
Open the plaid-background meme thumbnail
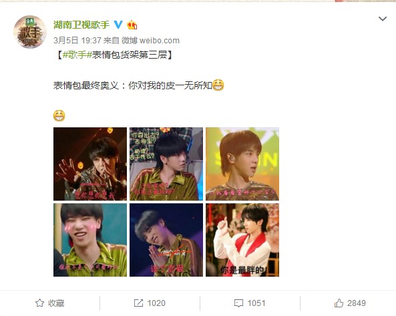tap(166, 164)
